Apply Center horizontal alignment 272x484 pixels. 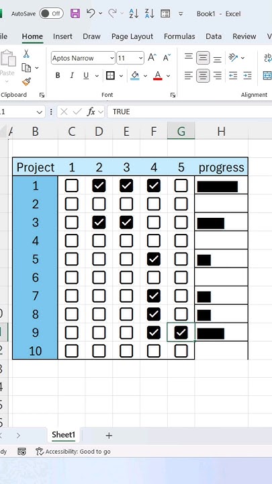(x=203, y=75)
